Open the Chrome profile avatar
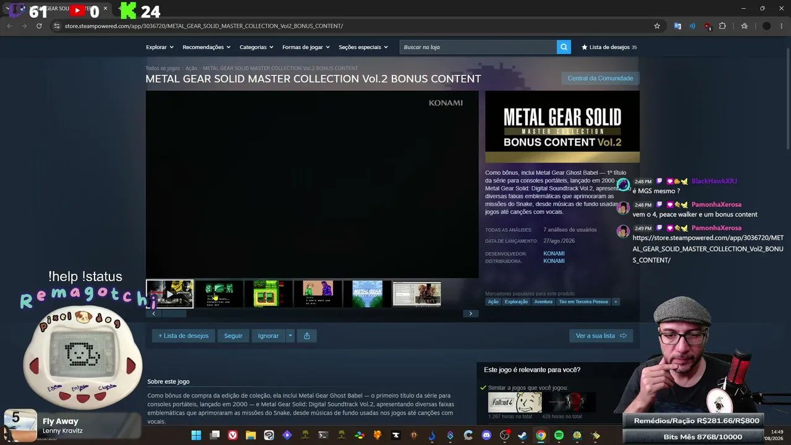 767,26
